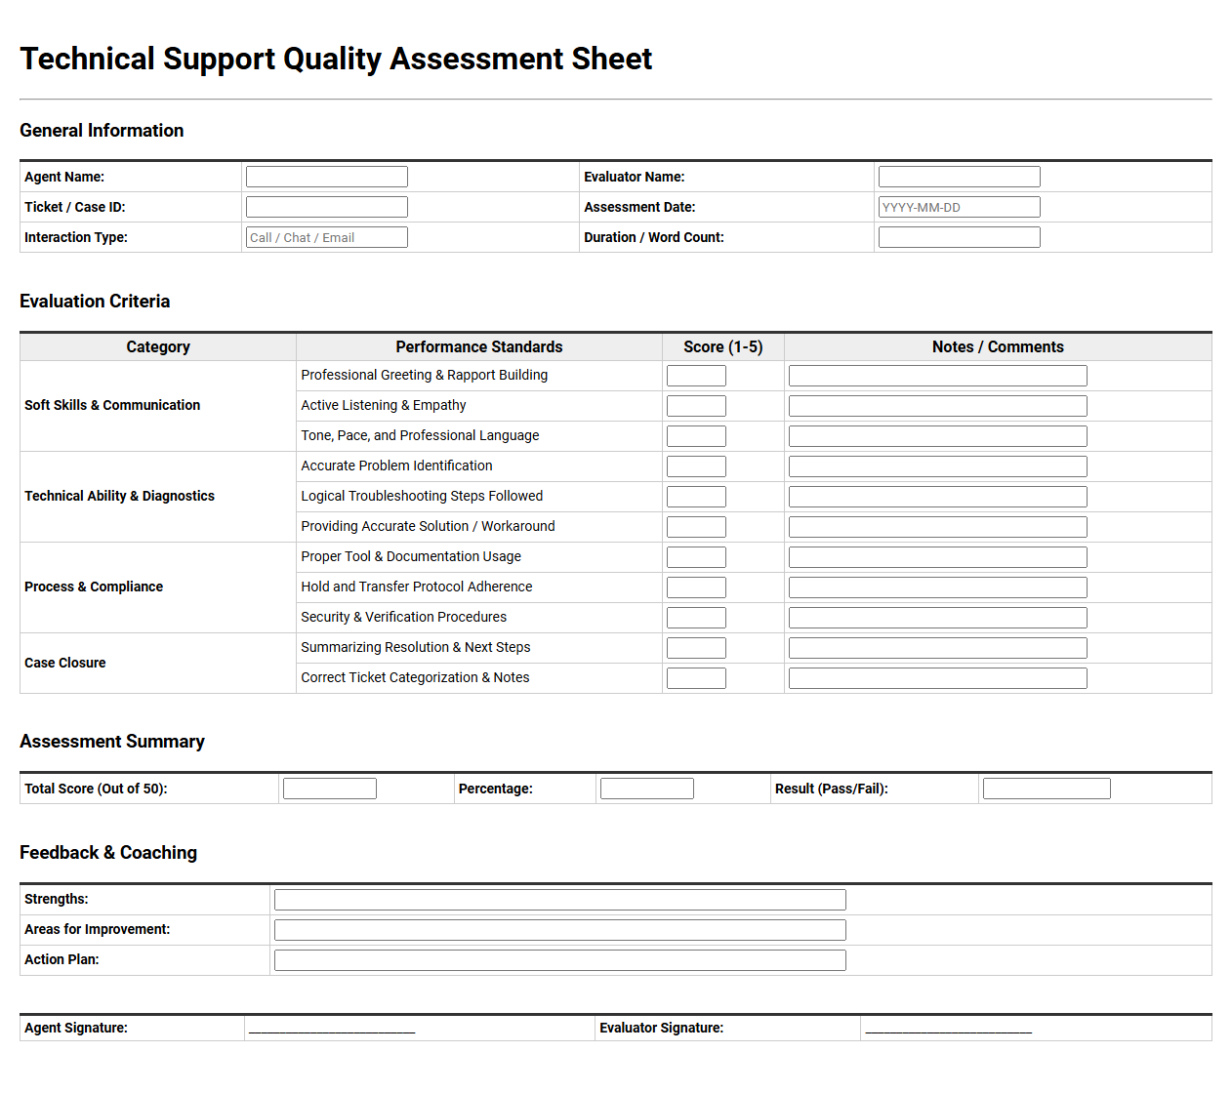
Task: Select score box for Tone, Pace, Professional Language
Action: pos(696,436)
